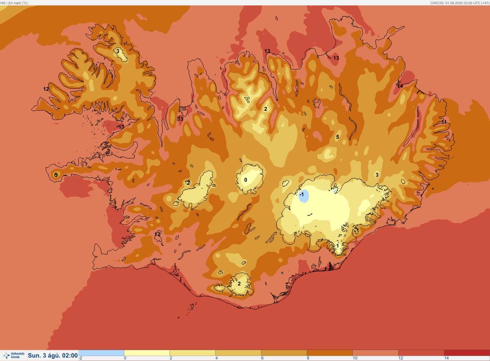Screen dimensions: 490x361
Task: Click the 6 tick label under the legend
Action: [x=261, y=358]
